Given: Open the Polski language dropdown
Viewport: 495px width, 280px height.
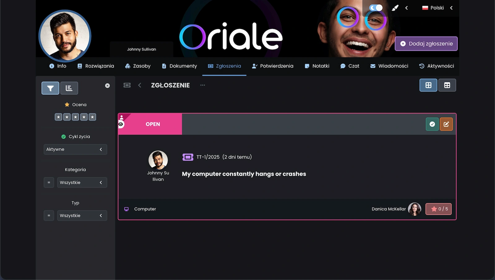Looking at the screenshot, I should pos(437,8).
